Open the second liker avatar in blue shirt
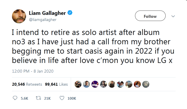This screenshot has height=109, width=187. coord(86,84)
